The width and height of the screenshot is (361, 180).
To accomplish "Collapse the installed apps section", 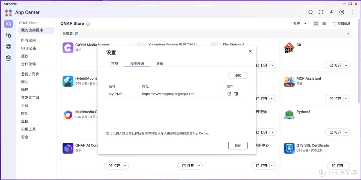I will point(348,34).
